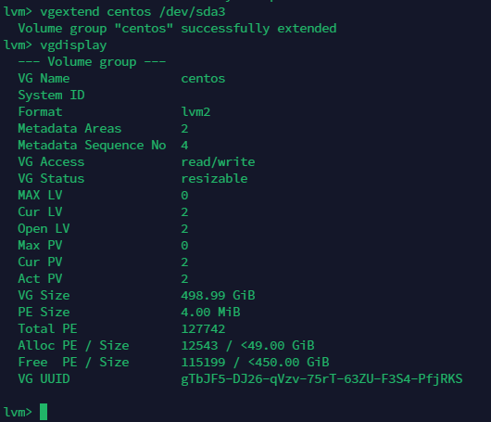Click the last lvm> prompt text
Screen dimensions: 491x422
[x=18, y=412]
